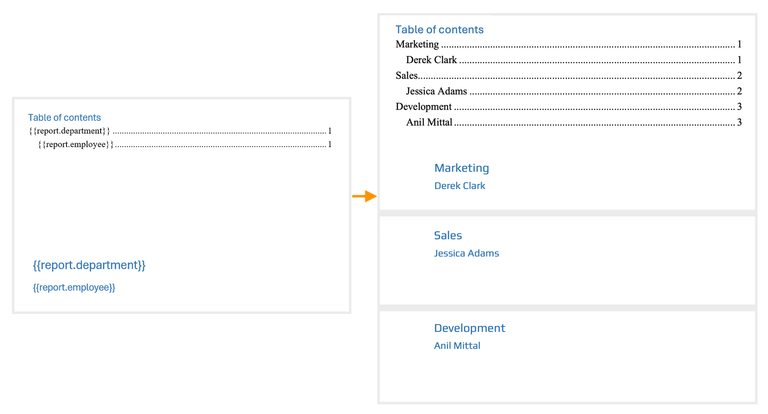Click "Table of contents" title in generated document
The width and height of the screenshot is (768, 414).
pyautogui.click(x=439, y=30)
